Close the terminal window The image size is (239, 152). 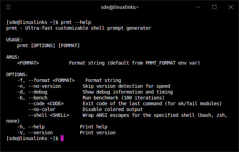(230, 7)
